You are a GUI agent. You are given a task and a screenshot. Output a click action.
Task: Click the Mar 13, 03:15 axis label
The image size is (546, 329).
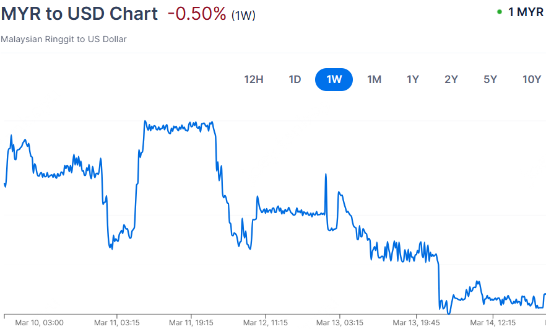pyautogui.click(x=340, y=322)
